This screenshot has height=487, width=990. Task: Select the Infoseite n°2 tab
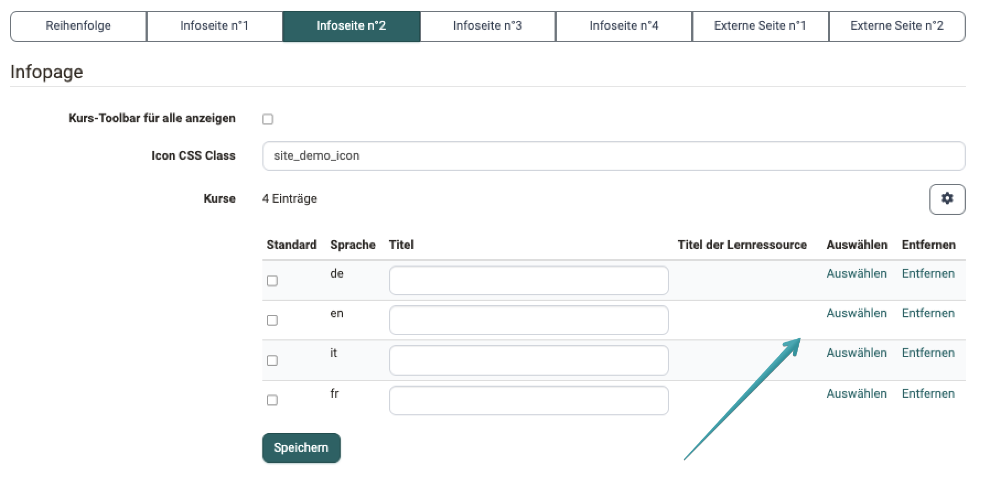tap(351, 26)
